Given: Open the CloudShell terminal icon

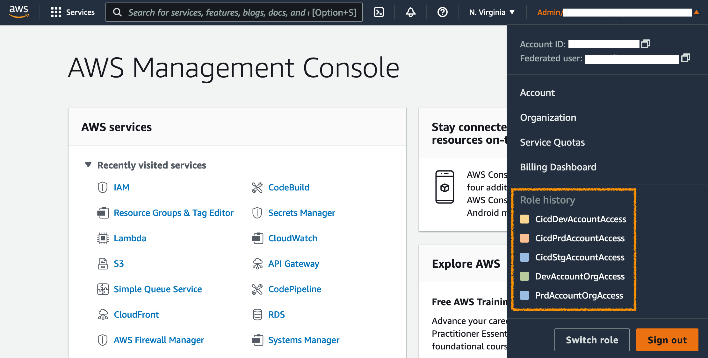Looking at the screenshot, I should 379,12.
